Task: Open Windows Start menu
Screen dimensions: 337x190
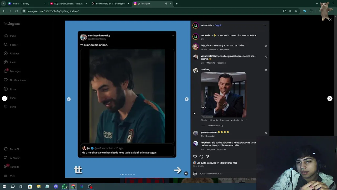Action: [x=4, y=187]
